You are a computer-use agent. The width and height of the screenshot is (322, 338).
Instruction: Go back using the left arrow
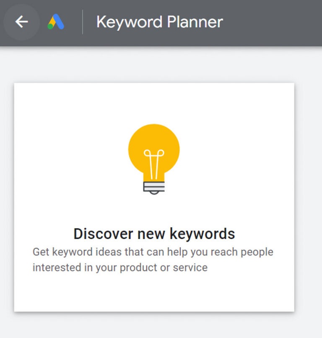coord(21,22)
